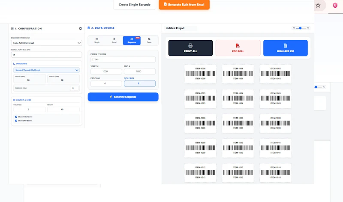This screenshot has width=343, height=202.
Task: Click the Width (MM) field
Action: coord(30,79)
